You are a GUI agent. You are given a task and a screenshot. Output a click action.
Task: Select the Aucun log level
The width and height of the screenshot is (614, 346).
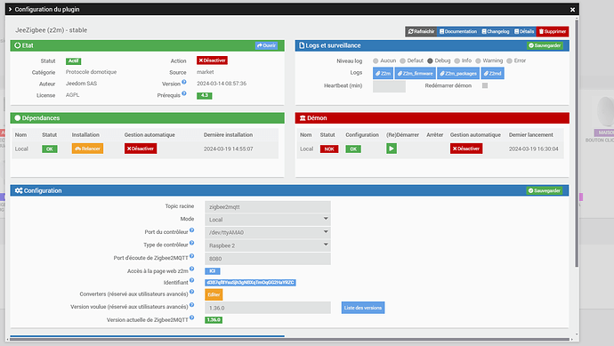[376, 60]
